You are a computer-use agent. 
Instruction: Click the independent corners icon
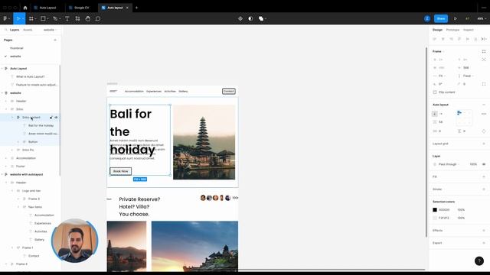(x=484, y=84)
